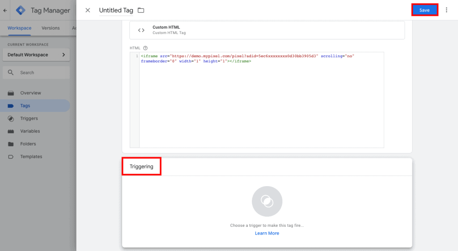Switch to the Workspace tab
This screenshot has height=251, width=458.
click(x=19, y=28)
